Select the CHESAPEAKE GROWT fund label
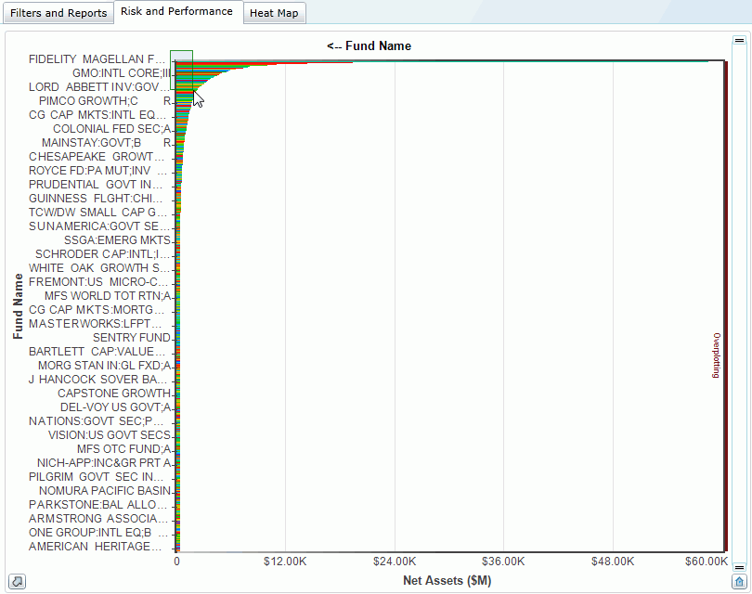The height and width of the screenshot is (594, 752). click(97, 156)
